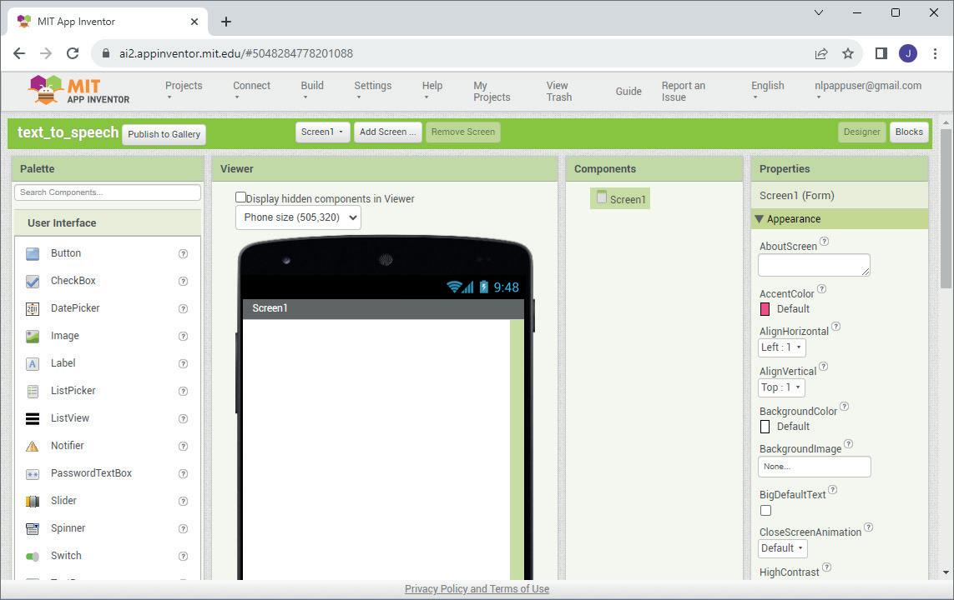Select the CheckBox component icon
Viewport: 954px width, 600px height.
click(x=33, y=281)
